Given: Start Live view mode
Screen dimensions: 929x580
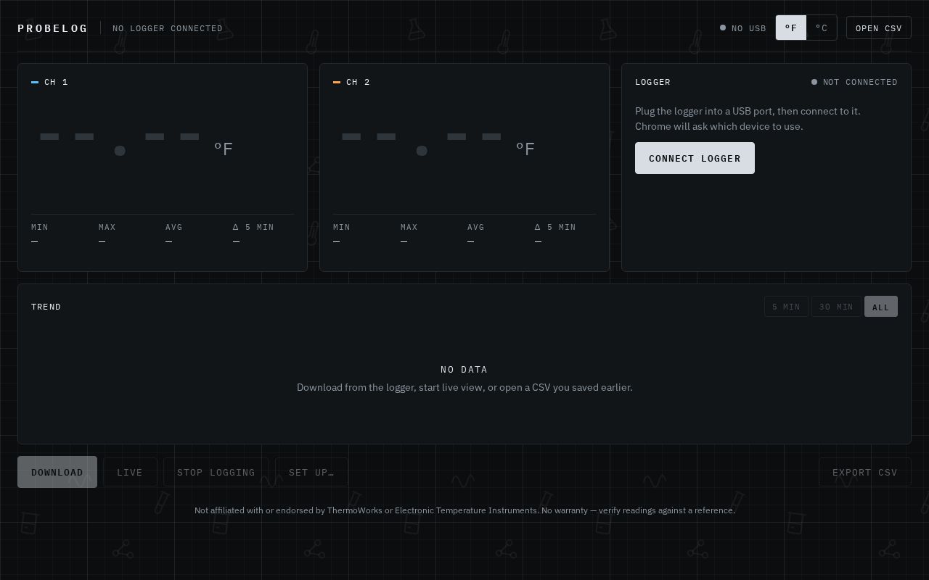Looking at the screenshot, I should [x=130, y=472].
